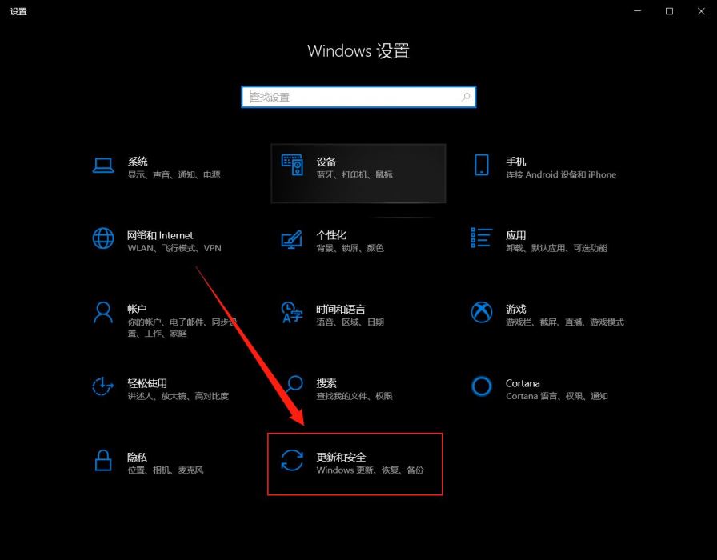Image resolution: width=717 pixels, height=560 pixels.
Task: Select the 游戏 title
Action: (516, 310)
